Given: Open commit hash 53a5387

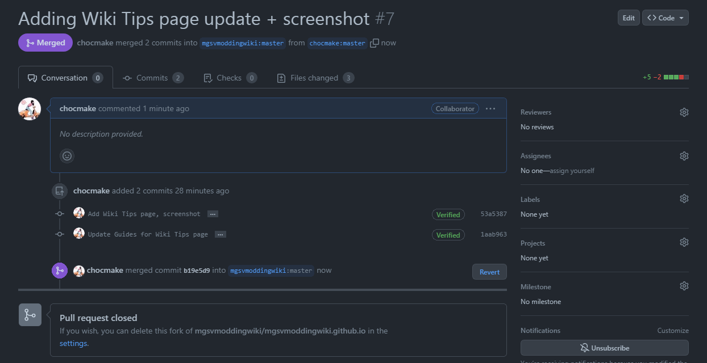Looking at the screenshot, I should [x=493, y=214].
